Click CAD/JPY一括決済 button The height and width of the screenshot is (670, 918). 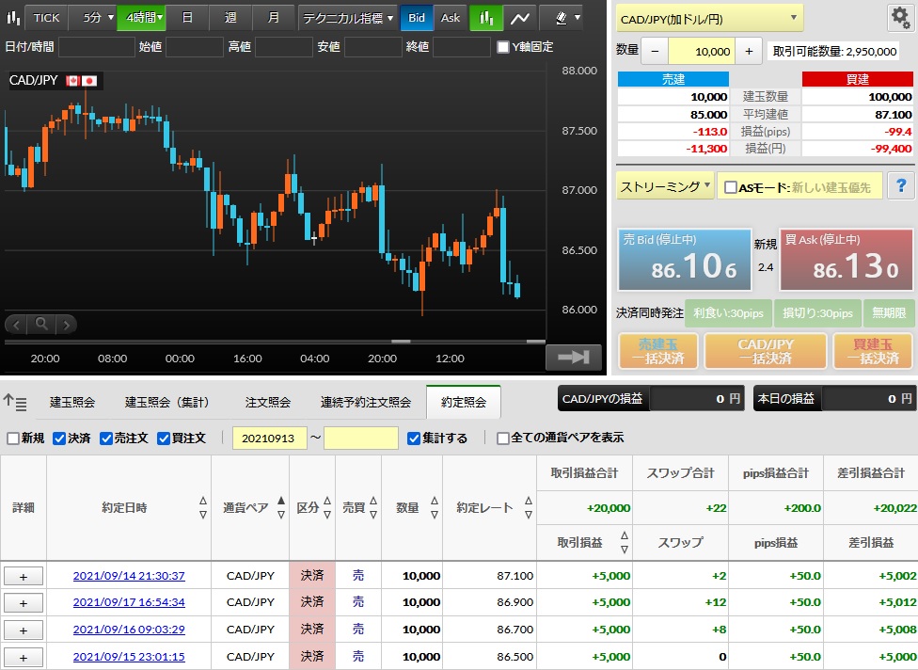pos(766,351)
